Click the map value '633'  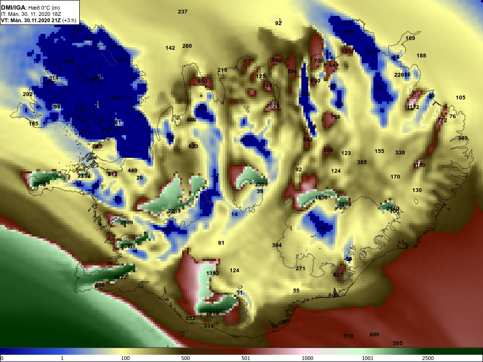tap(193, 146)
